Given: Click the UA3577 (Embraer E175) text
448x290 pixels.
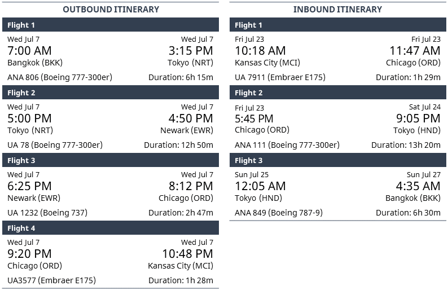Looking at the screenshot, I should point(51,280).
